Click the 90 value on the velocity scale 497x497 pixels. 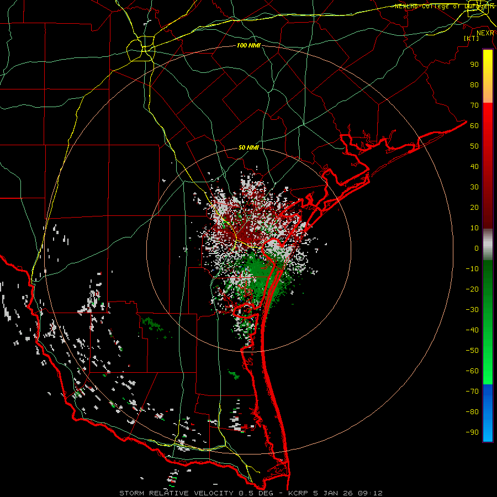click(474, 65)
